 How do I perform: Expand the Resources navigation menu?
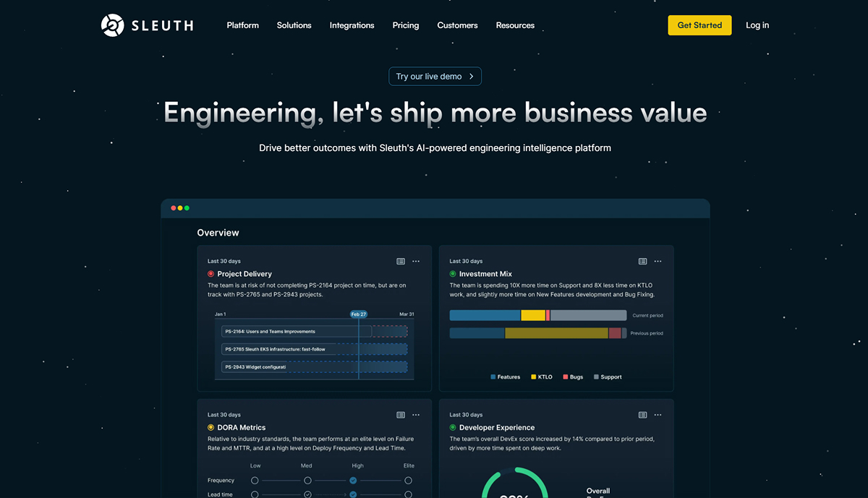tap(515, 25)
